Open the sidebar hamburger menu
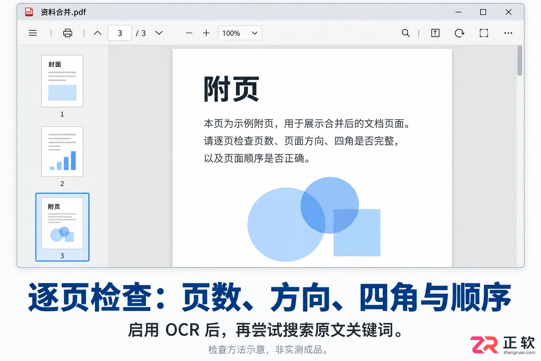The height and width of the screenshot is (361, 541). point(33,33)
